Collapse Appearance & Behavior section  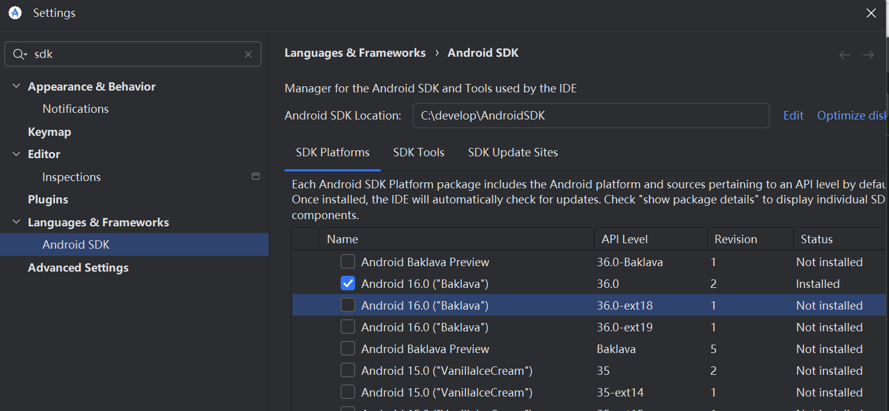point(16,87)
